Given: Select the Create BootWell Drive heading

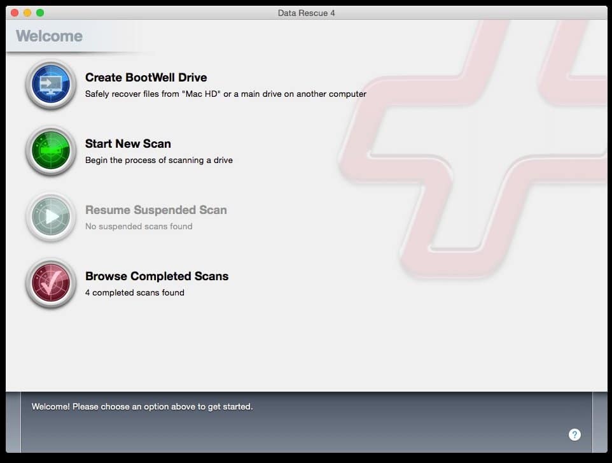Looking at the screenshot, I should [146, 77].
